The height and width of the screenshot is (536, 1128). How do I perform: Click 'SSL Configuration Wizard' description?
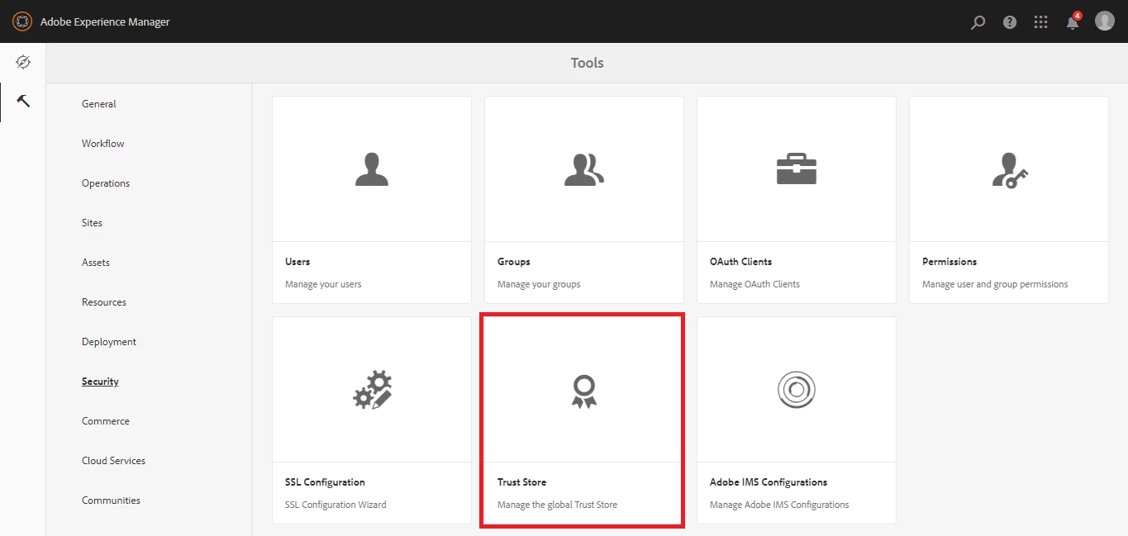tap(336, 505)
